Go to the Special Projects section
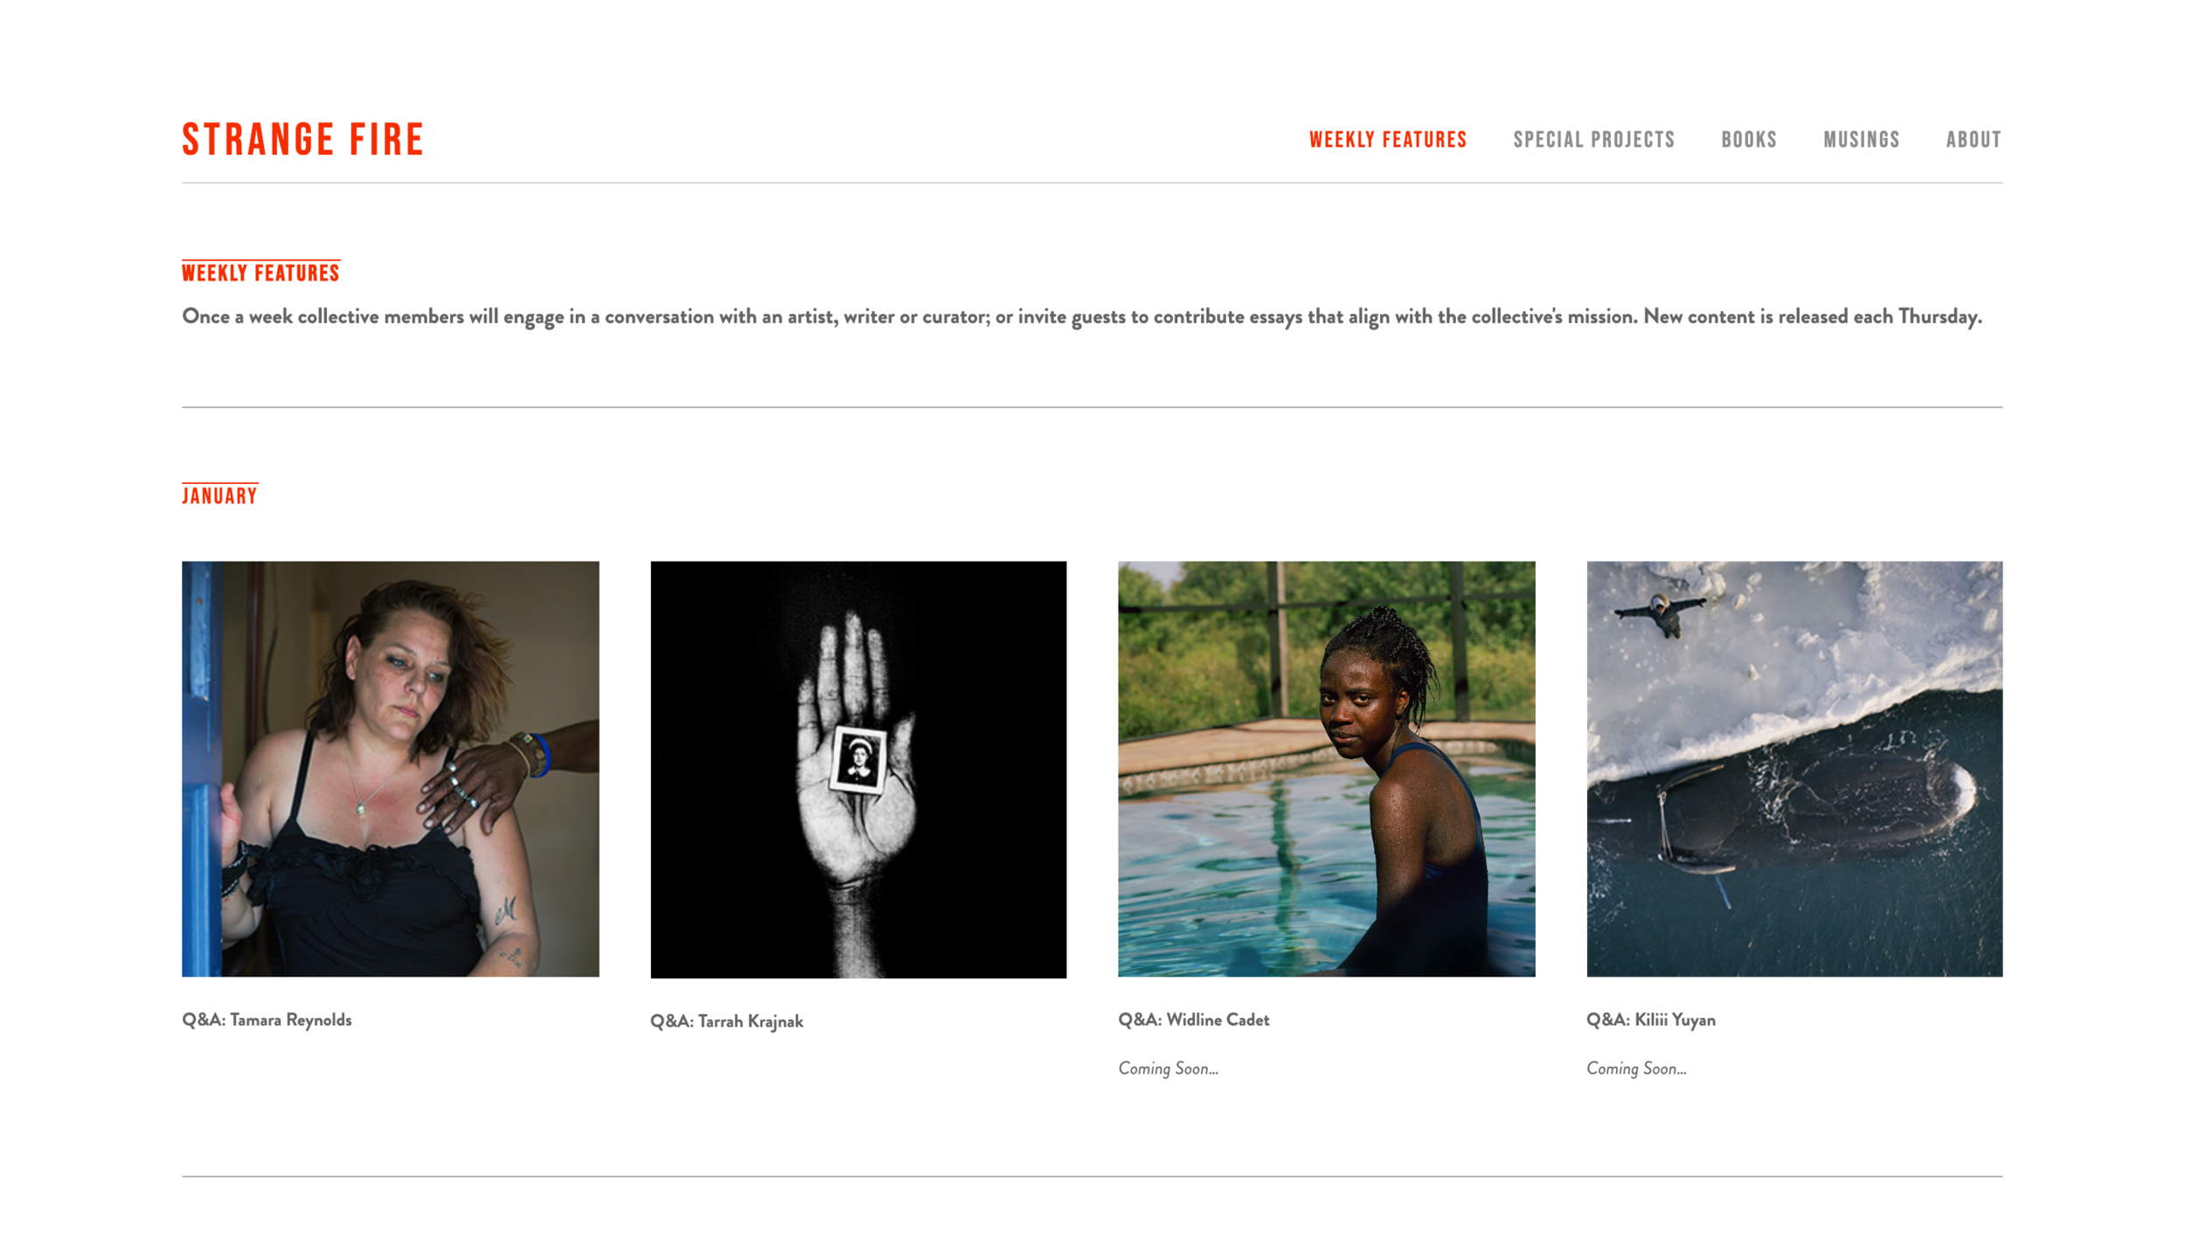The height and width of the screenshot is (1244, 2185). click(1593, 140)
